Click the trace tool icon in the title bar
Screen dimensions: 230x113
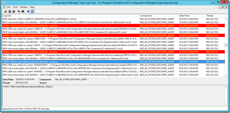pos(4,2)
